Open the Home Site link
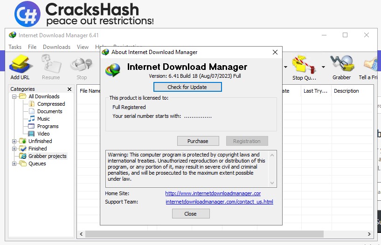Screen dimensions: 381x245 (213, 193)
